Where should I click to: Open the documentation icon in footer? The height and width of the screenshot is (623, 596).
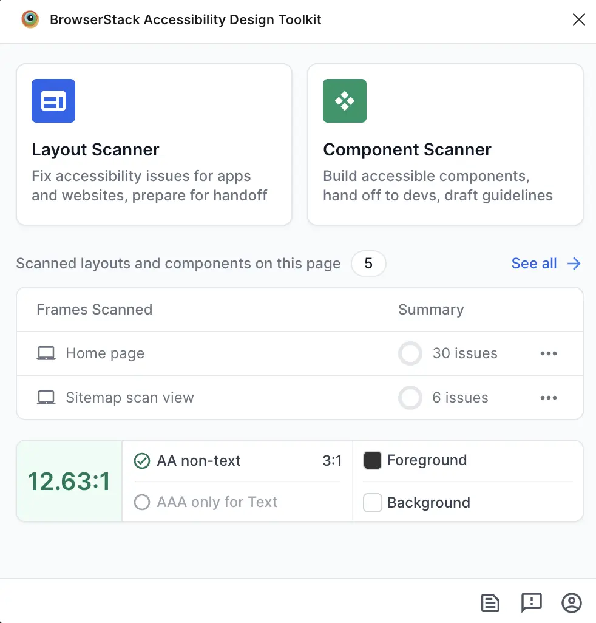coord(490,602)
